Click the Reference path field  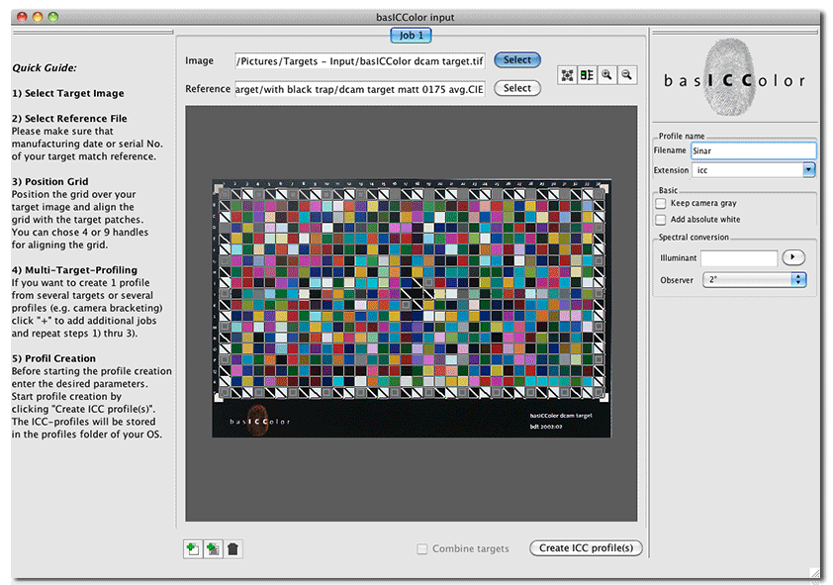360,89
